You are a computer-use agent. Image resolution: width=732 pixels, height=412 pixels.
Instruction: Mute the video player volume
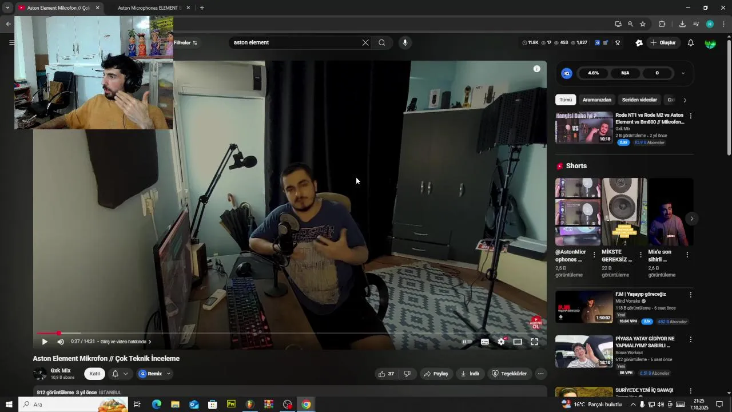coord(61,342)
